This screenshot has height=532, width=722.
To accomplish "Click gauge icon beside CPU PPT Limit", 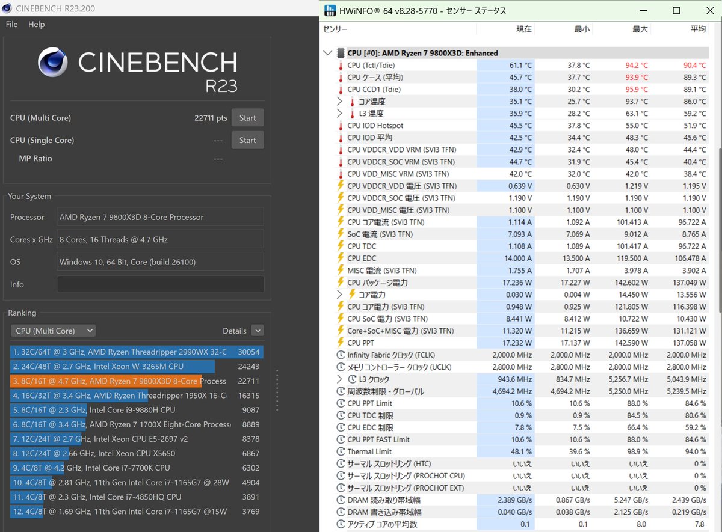I will click(x=341, y=403).
